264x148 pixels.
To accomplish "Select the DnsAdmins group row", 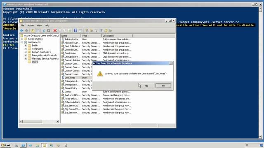I will click(x=96, y=53).
